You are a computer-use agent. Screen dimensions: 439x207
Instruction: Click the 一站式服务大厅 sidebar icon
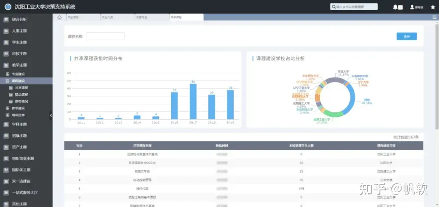click(6, 193)
